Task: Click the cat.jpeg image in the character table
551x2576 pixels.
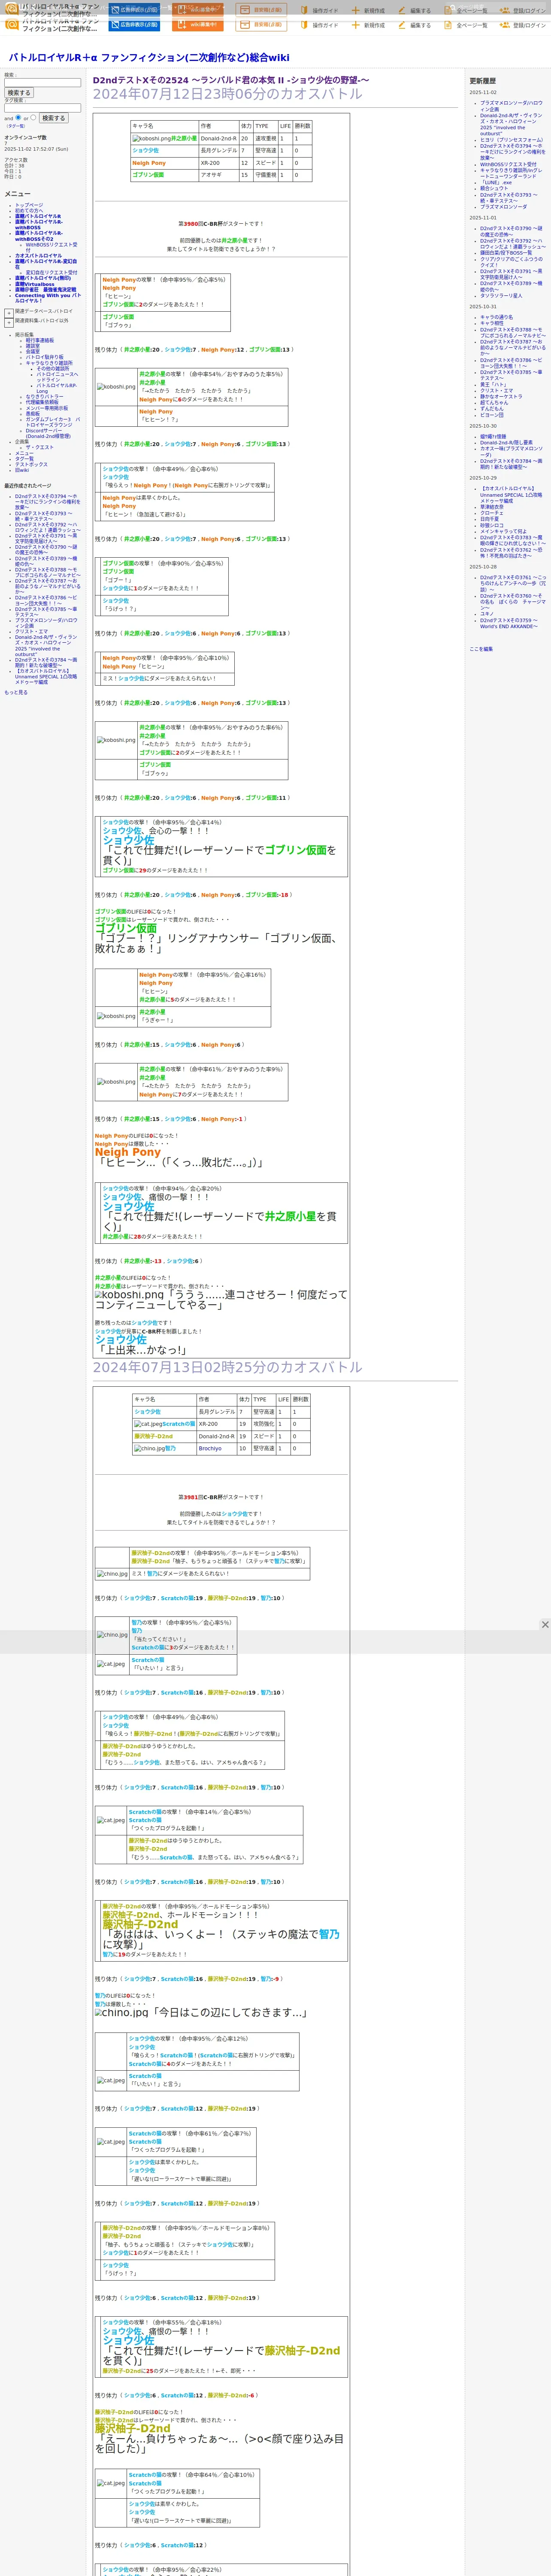Action: click(x=148, y=1424)
